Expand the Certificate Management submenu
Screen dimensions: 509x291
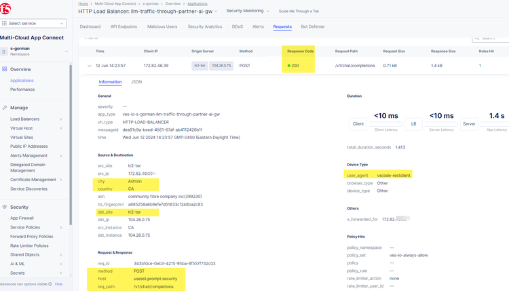(x=61, y=180)
